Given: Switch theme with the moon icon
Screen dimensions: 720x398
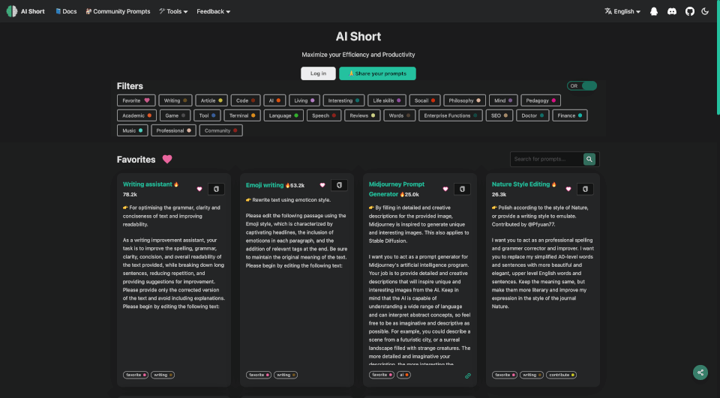Looking at the screenshot, I should point(705,11).
